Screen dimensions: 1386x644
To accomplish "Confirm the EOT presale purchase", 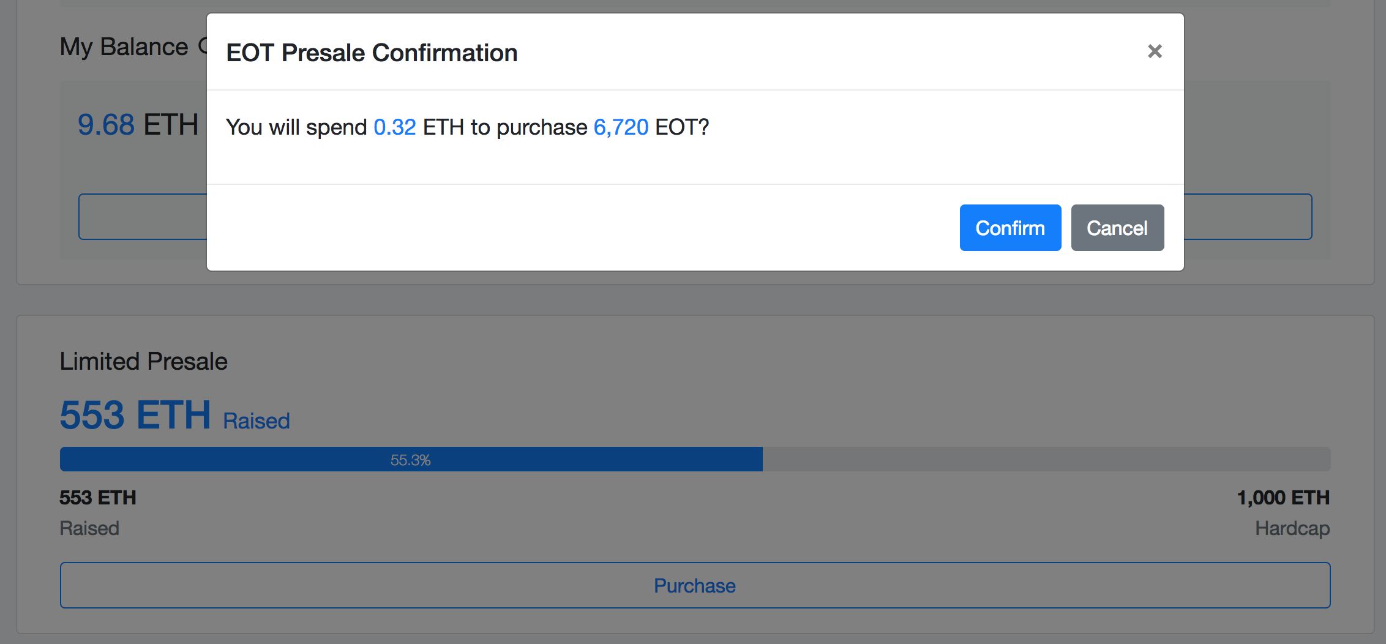I will tap(1010, 228).
